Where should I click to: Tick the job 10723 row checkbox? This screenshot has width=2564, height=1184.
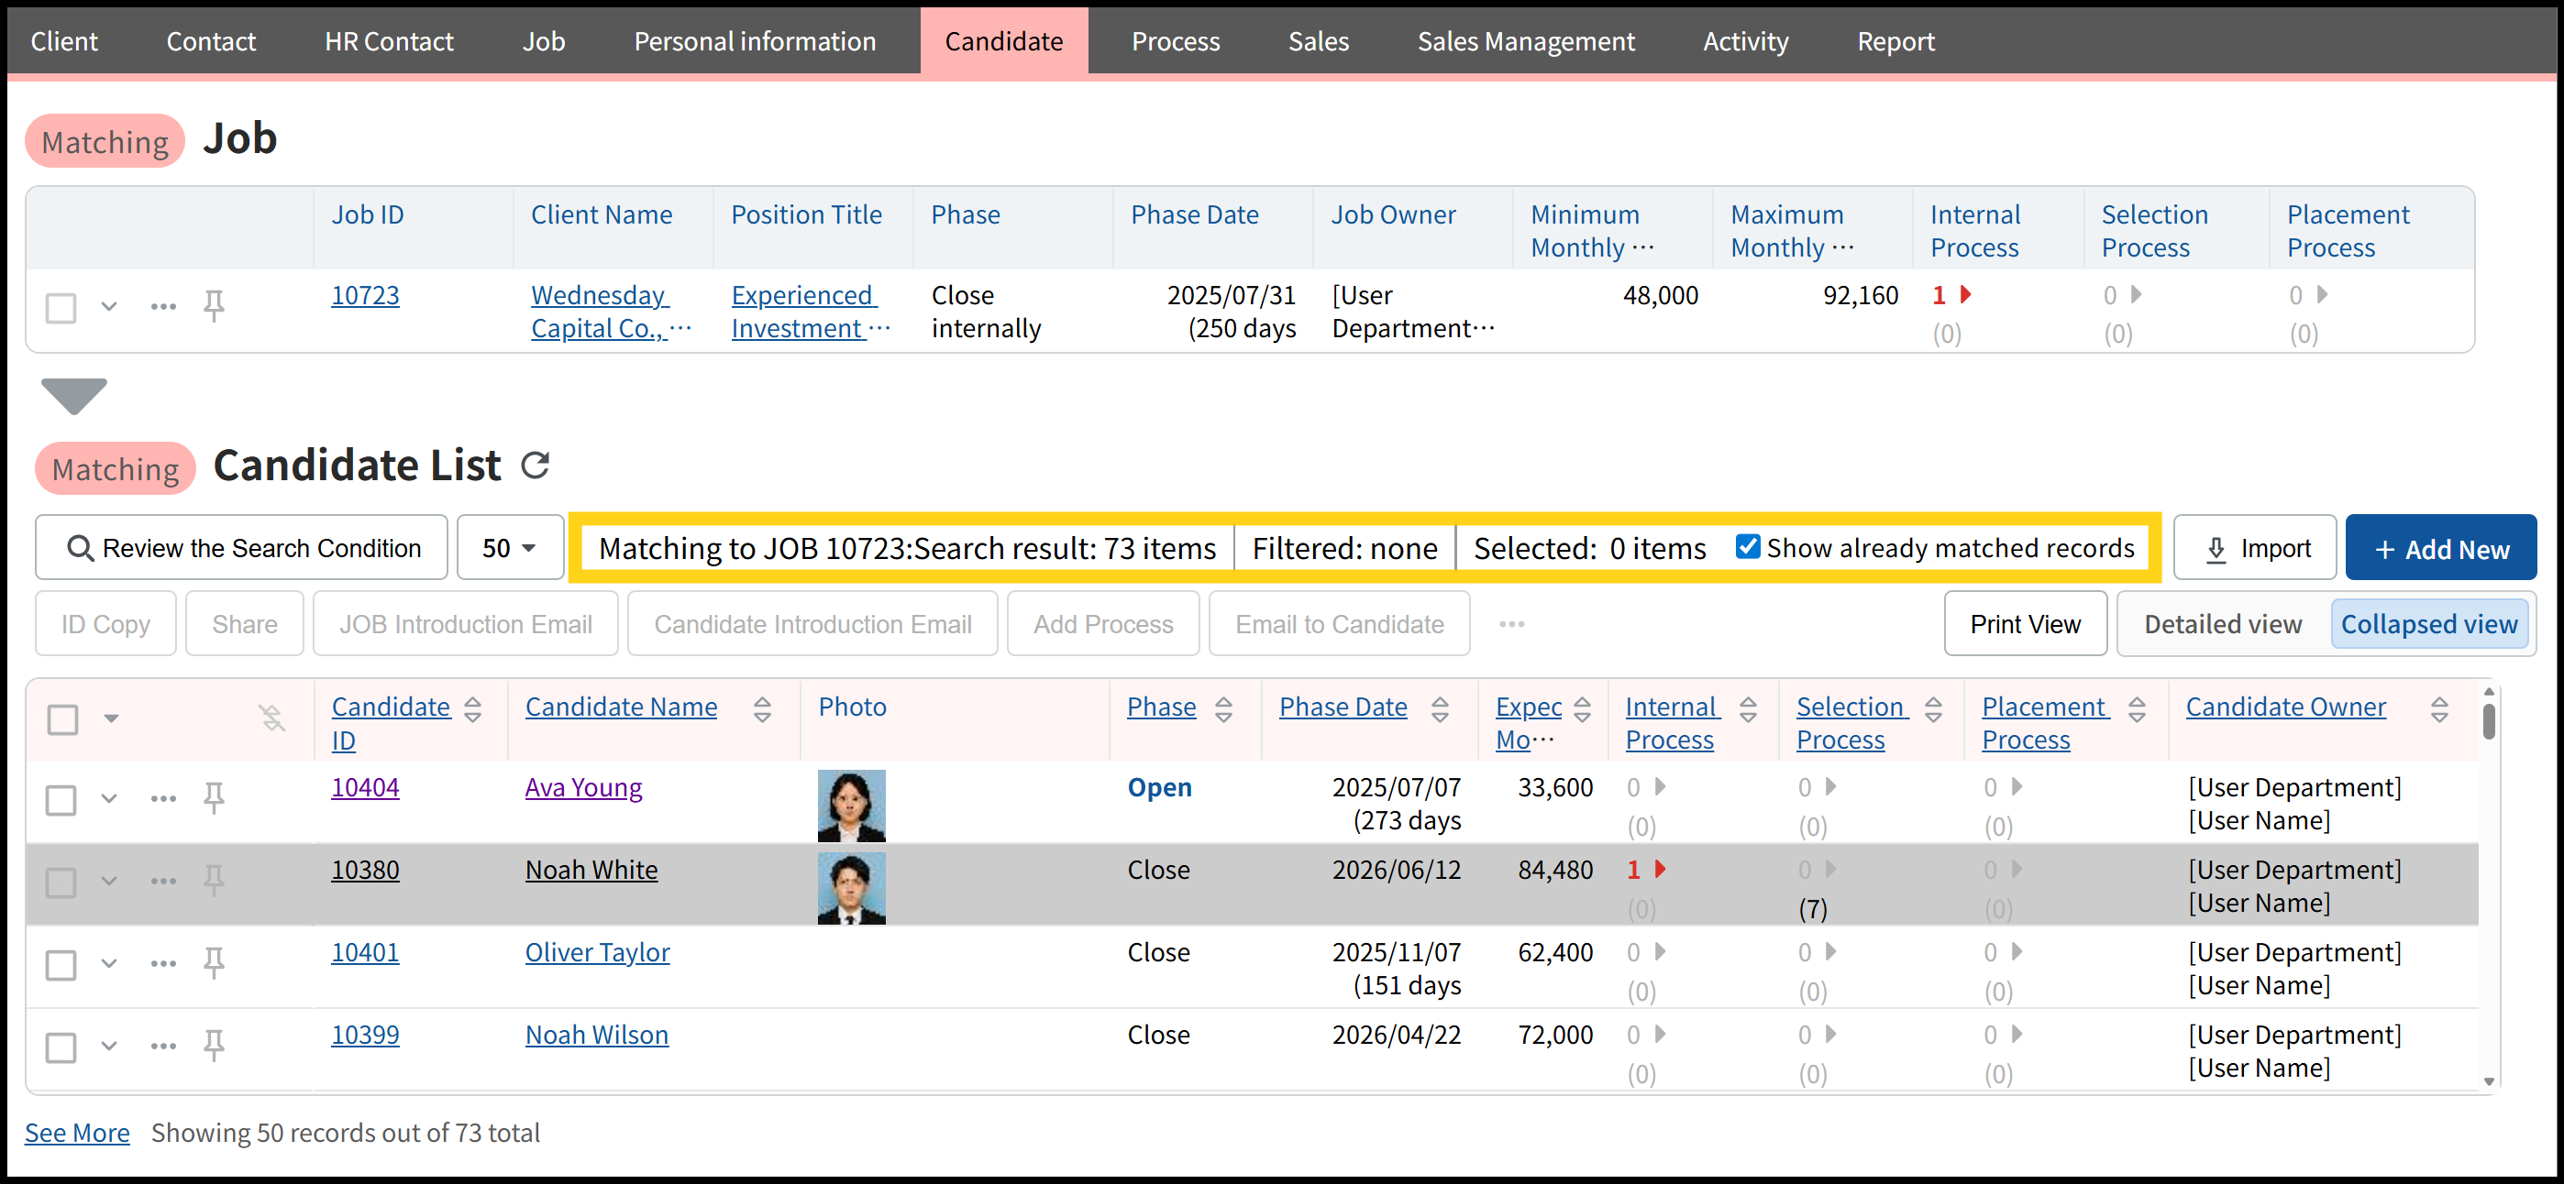[61, 307]
